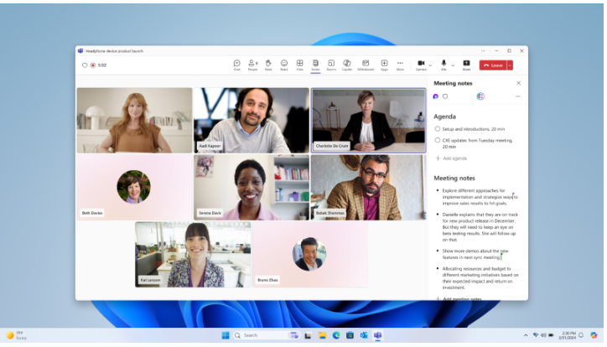Turn the Camera off
Viewport: 607px width, 347px height.
(421, 65)
